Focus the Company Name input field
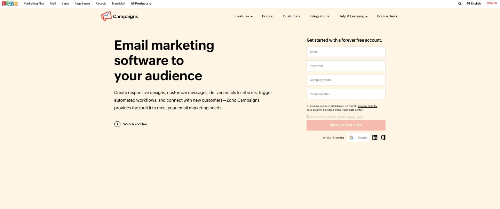The width and height of the screenshot is (500, 209). pos(346,80)
